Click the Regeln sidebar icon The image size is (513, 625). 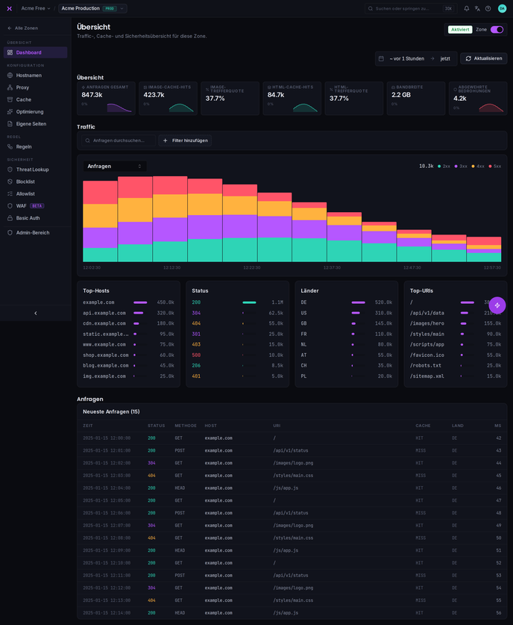point(10,146)
